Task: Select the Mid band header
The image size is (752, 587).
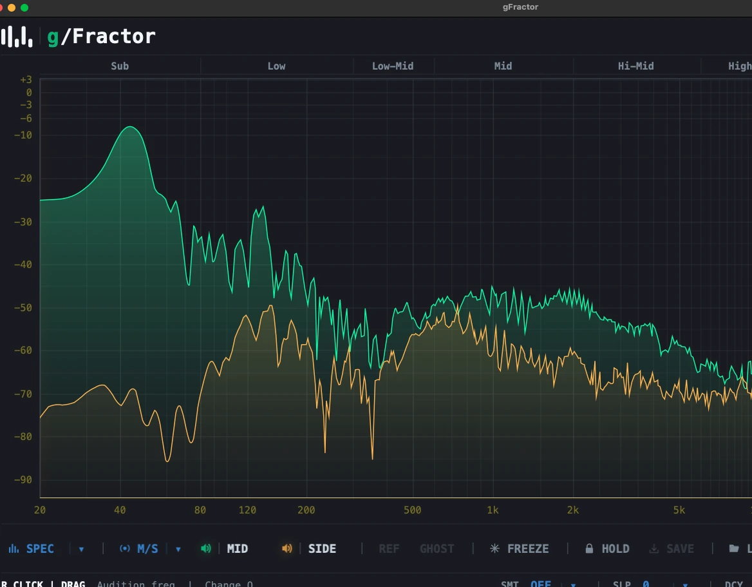Action: click(503, 66)
